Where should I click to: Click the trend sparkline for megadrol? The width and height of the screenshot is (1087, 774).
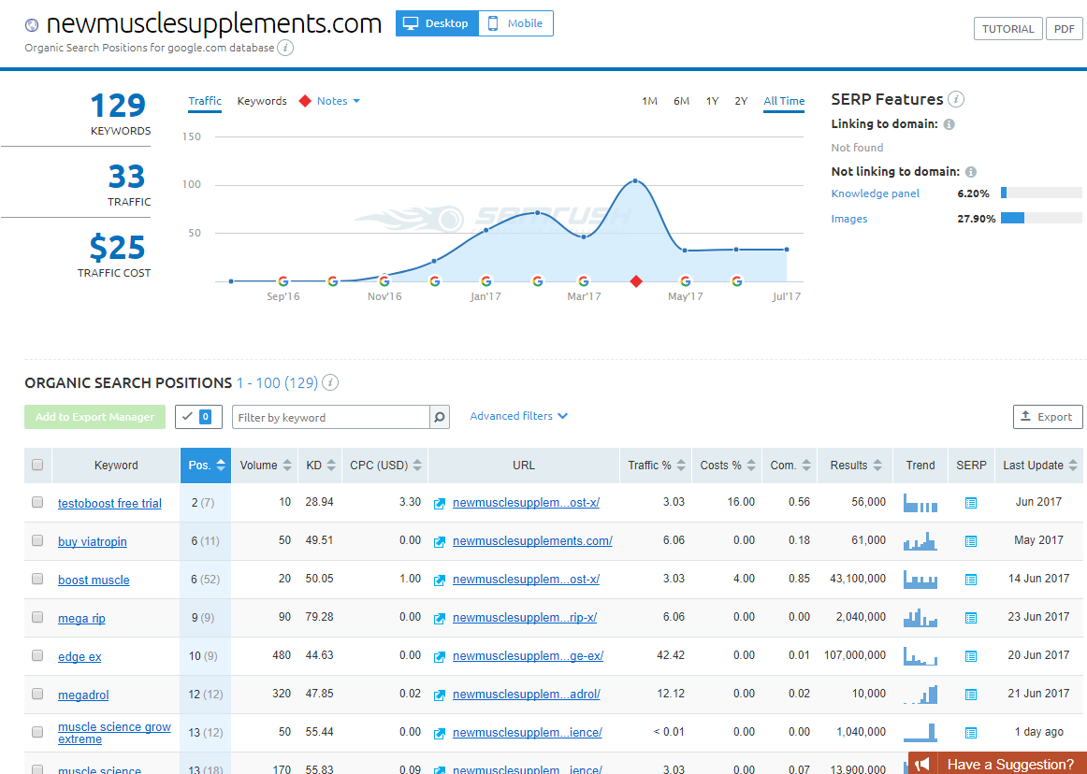pos(920,694)
